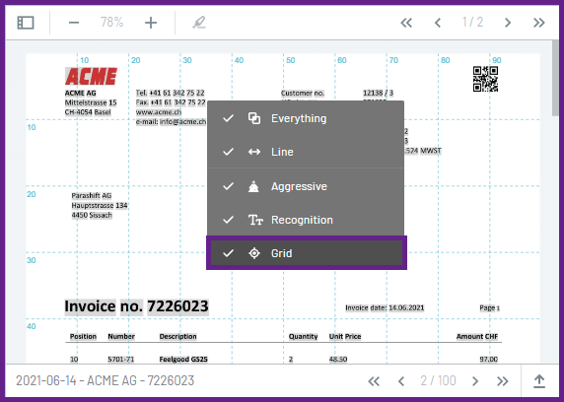
Task: Open the highlighter overlay tool
Action: click(x=199, y=23)
